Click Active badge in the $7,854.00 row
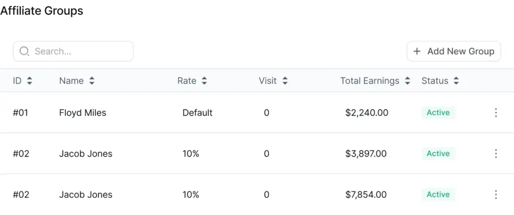The width and height of the screenshot is (514, 215). [438, 194]
